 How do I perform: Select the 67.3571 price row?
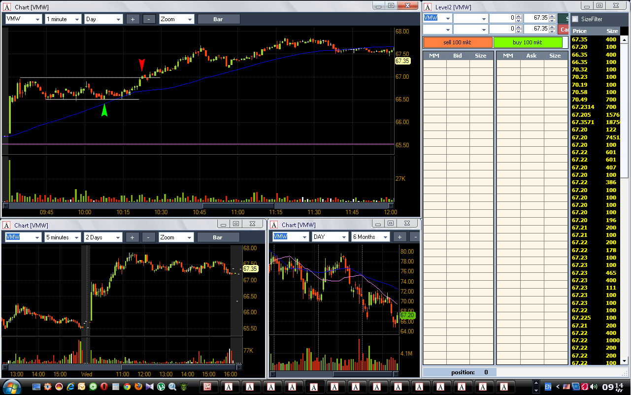click(x=595, y=122)
